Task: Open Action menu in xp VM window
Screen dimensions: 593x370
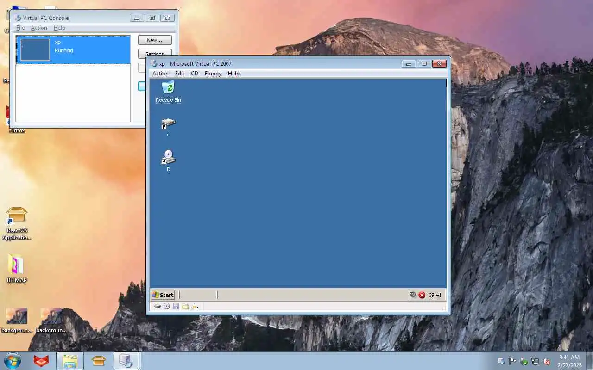Action: click(160, 74)
